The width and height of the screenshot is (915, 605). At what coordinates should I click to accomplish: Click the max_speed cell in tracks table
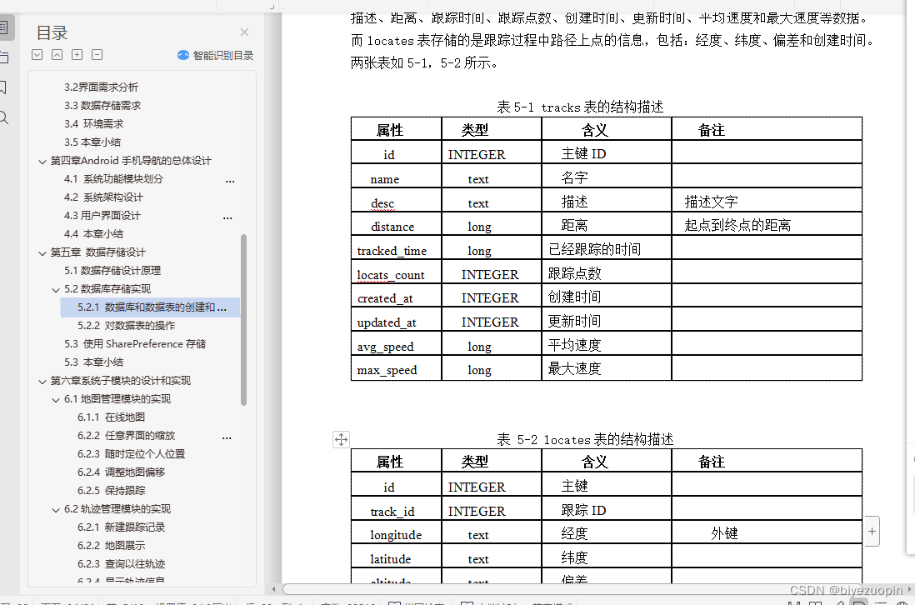pos(396,368)
